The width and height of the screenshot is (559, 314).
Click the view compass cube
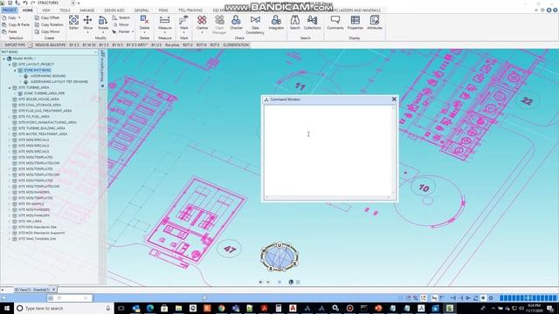279,256
